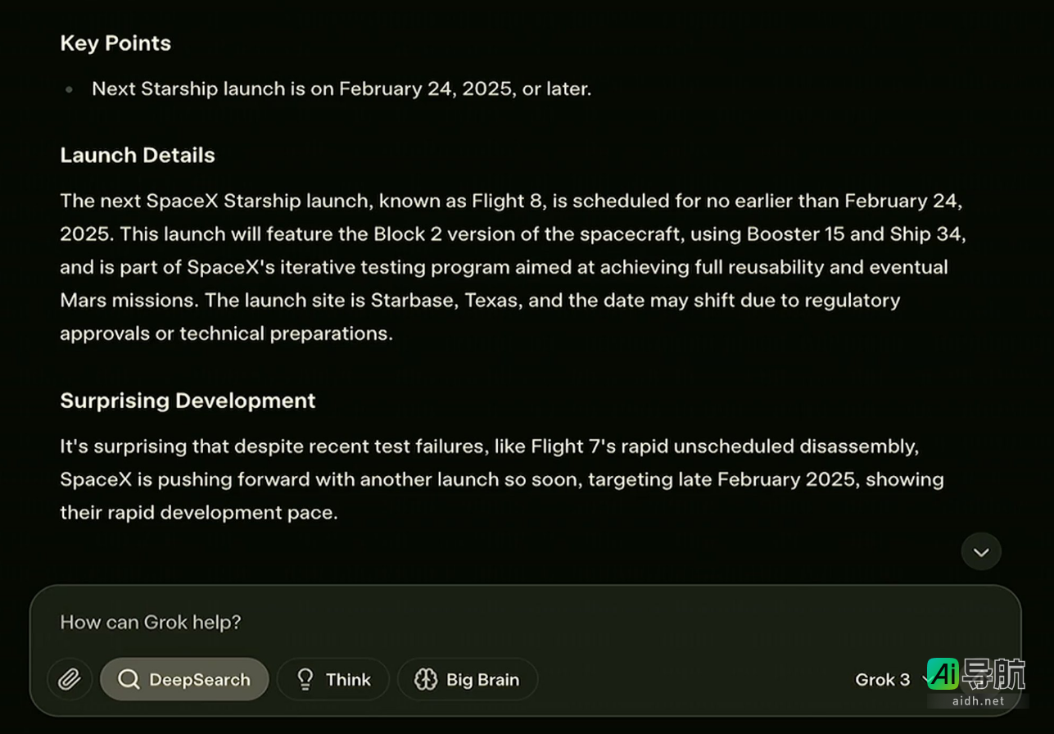The image size is (1054, 734).
Task: Open the aidh.net watermark link
Action: (979, 700)
